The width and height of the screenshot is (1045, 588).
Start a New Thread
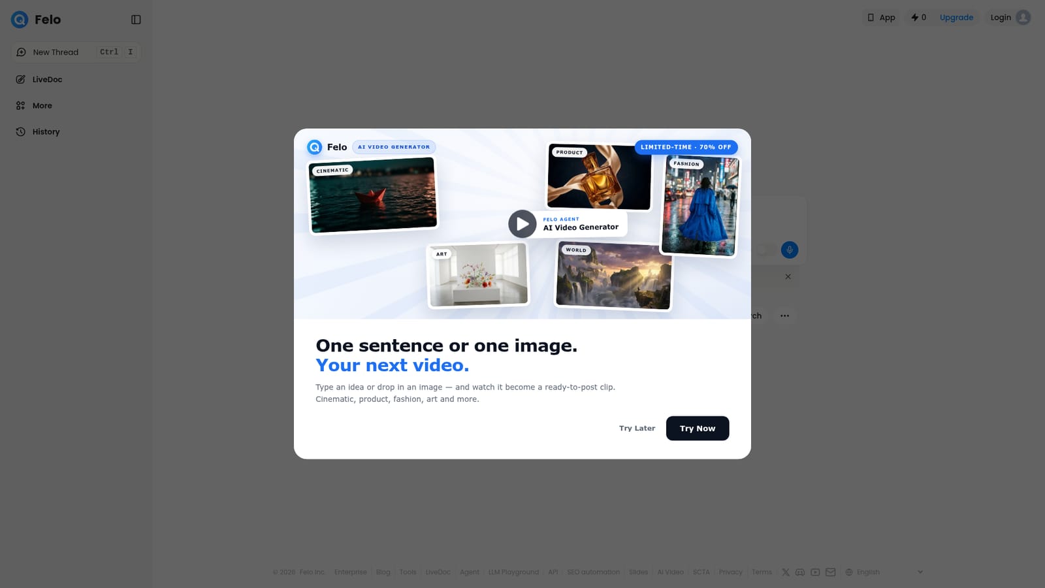click(76, 52)
